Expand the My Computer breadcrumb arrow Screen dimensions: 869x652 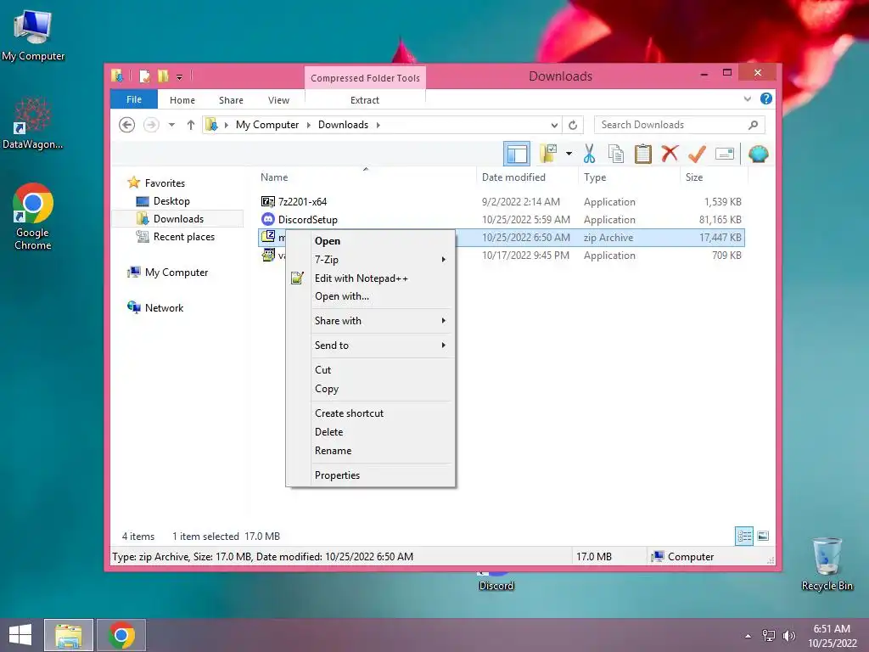pyautogui.click(x=309, y=125)
